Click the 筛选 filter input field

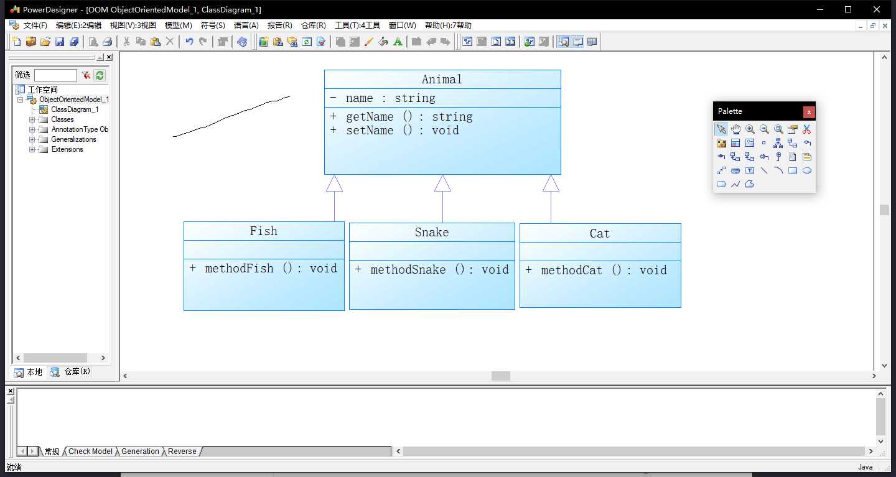(55, 75)
